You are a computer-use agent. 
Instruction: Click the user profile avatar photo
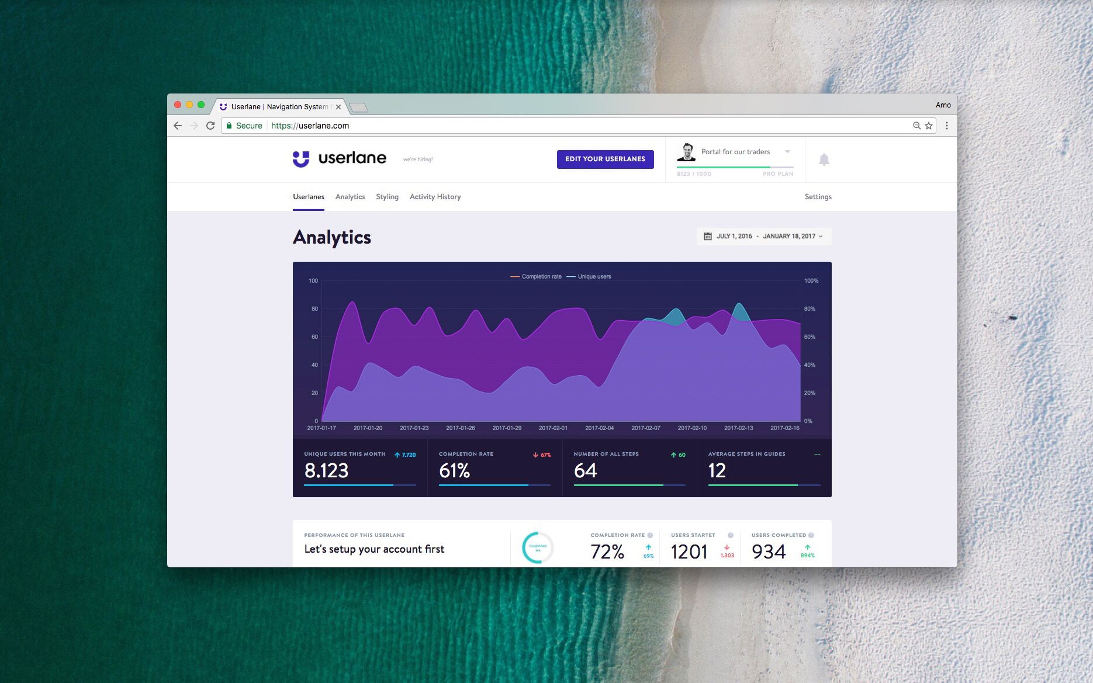687,152
